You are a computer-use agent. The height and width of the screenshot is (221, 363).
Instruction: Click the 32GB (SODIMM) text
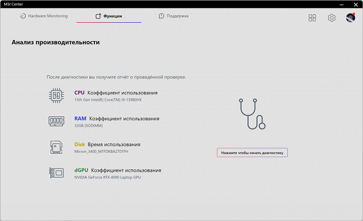[88, 126]
